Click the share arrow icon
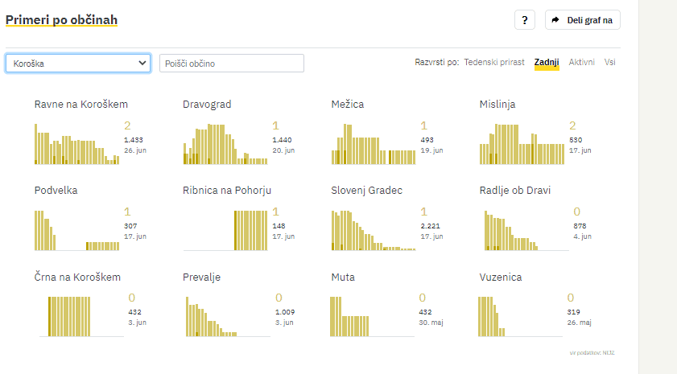Image resolution: width=677 pixels, height=374 pixels. (x=557, y=21)
